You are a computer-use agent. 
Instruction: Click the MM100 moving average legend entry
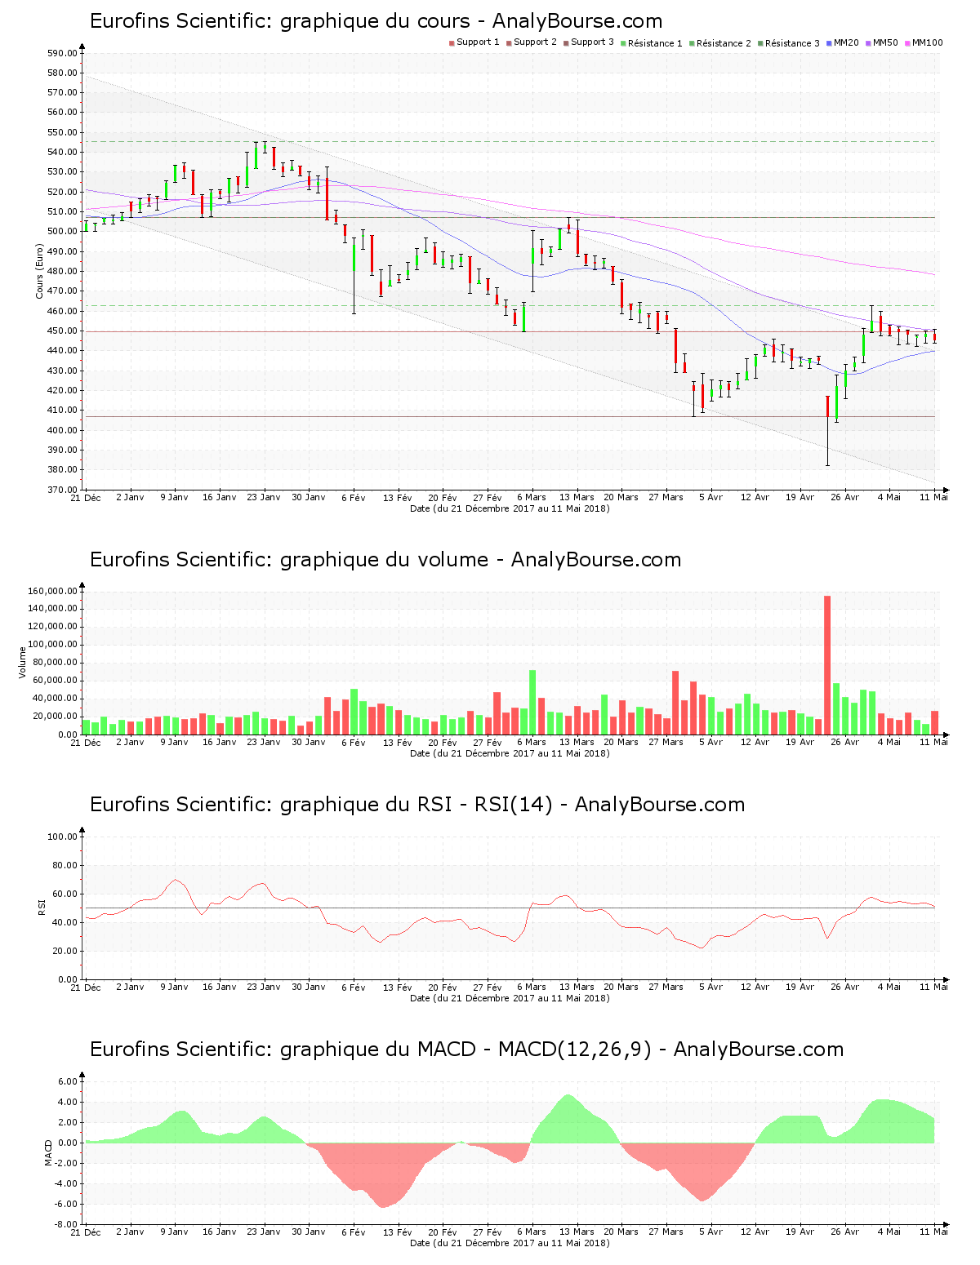click(924, 42)
